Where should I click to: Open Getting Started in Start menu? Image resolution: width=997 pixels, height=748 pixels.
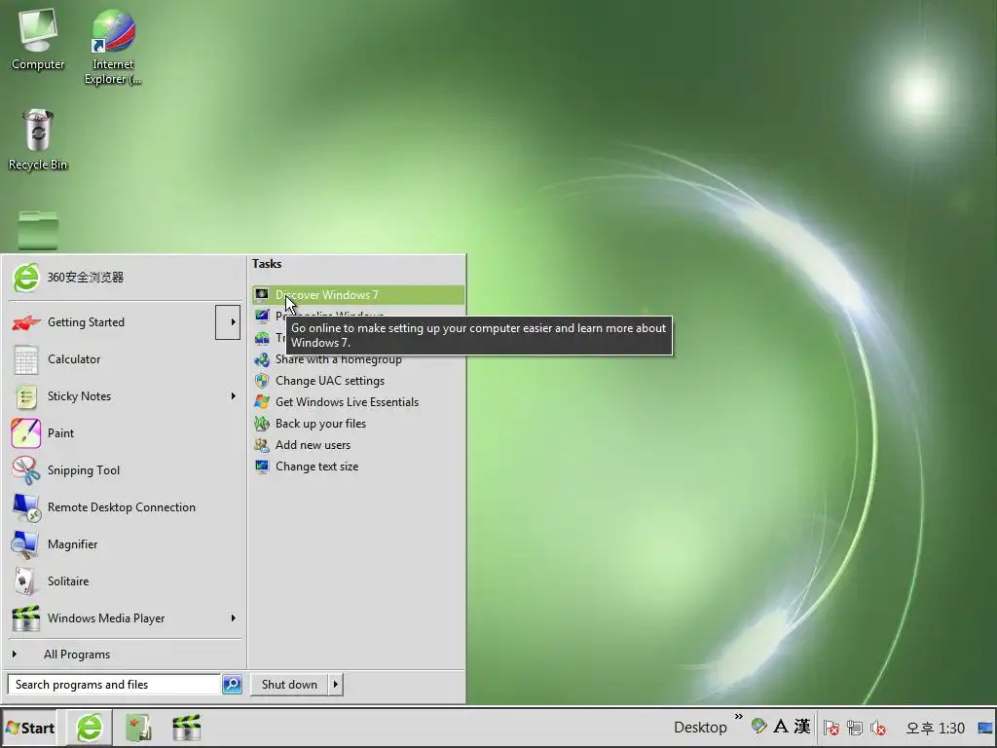(x=112, y=321)
